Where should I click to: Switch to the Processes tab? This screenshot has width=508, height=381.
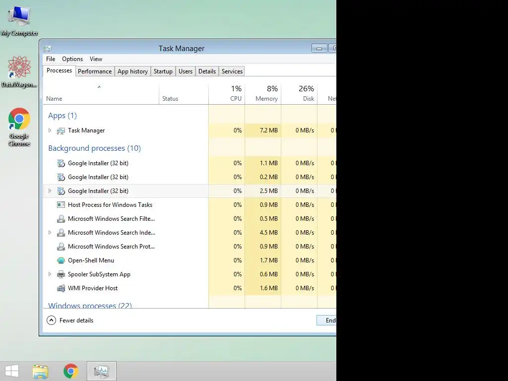pos(60,70)
